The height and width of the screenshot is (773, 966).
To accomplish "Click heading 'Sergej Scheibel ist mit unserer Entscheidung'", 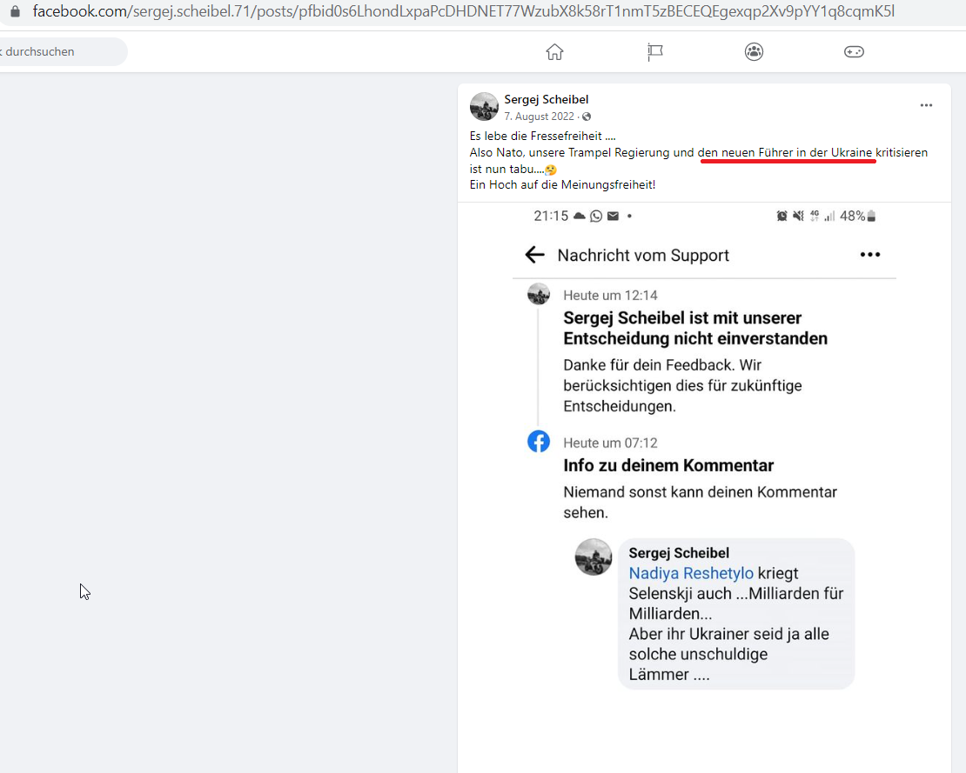I will 695,328.
